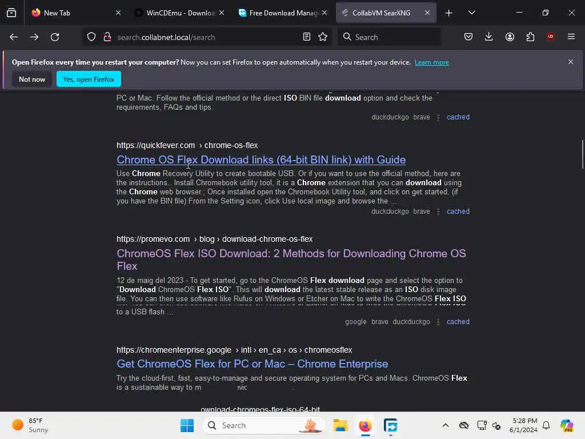Image resolution: width=585 pixels, height=439 pixels.
Task: Open a new tab with plus
Action: pyautogui.click(x=449, y=13)
